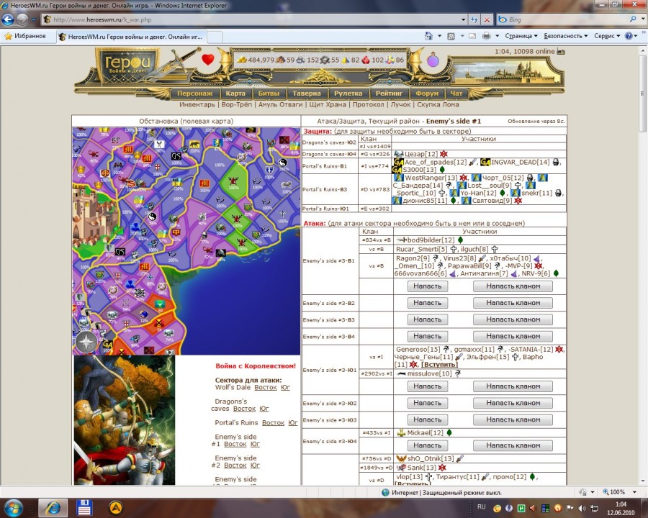
Task: Click Юг link for Portal's Ruins
Action: 292,423
